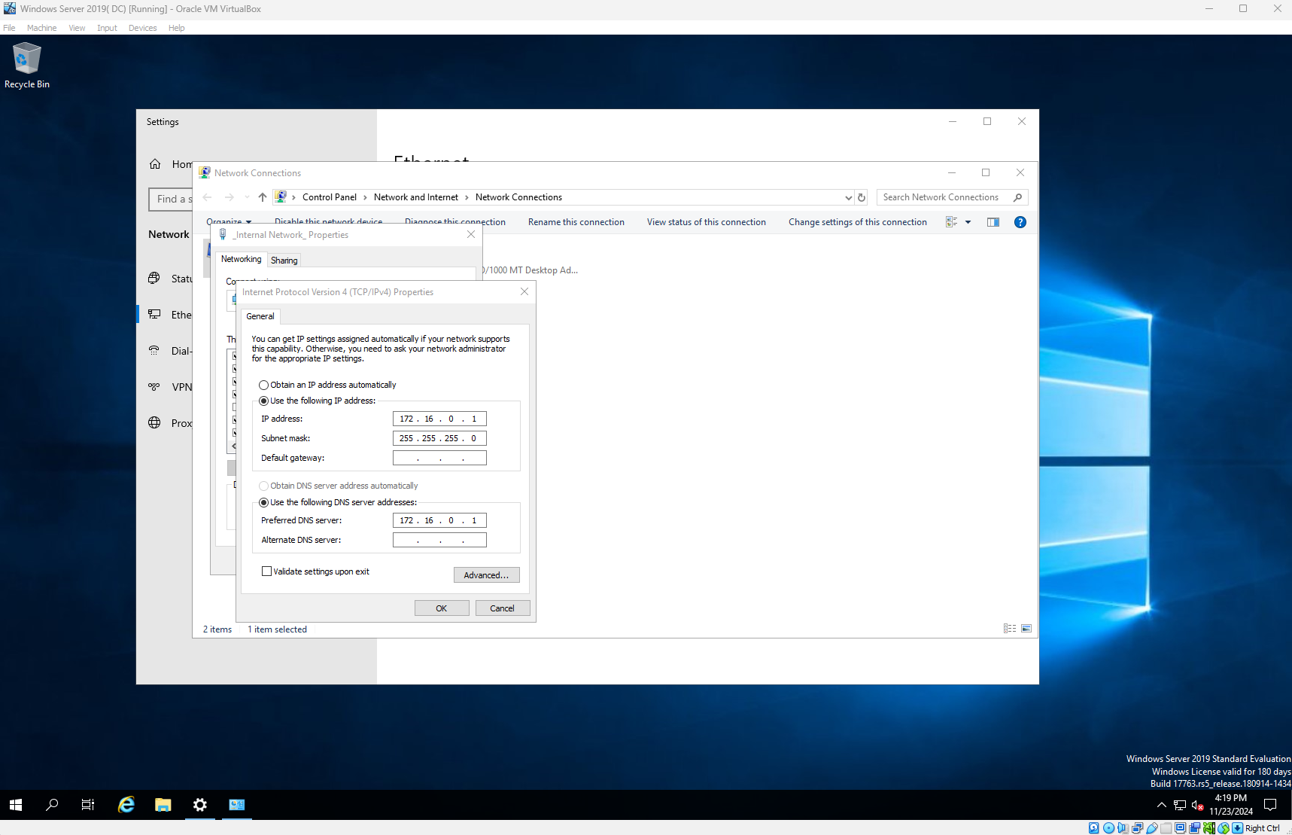Click the Alternate DNS server field
The width and height of the screenshot is (1292, 835).
coord(439,540)
